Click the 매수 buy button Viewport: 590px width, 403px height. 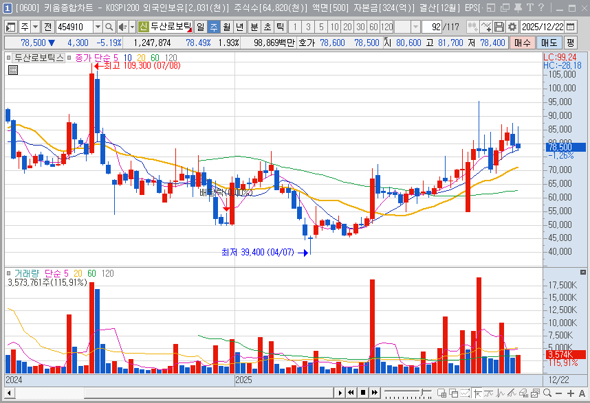523,43
